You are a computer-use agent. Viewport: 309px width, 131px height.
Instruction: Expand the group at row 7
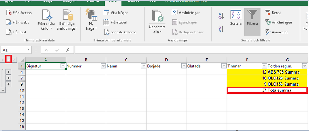click(9, 78)
